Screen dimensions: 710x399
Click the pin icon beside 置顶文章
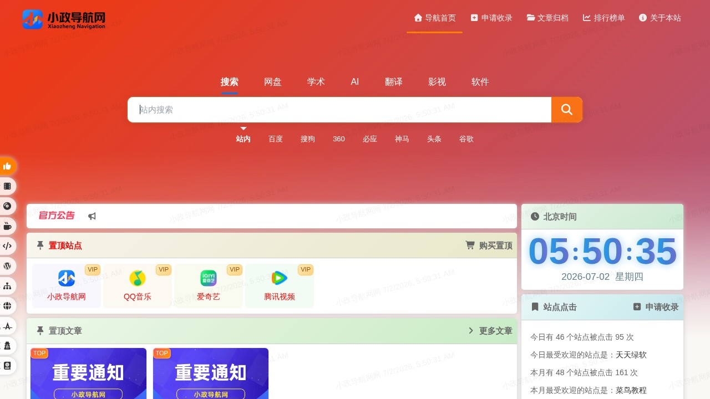40,331
